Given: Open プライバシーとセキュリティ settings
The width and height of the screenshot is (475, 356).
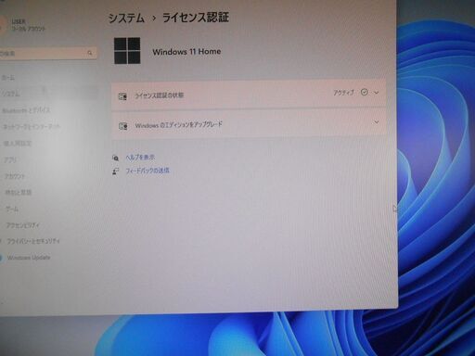Looking at the screenshot, I should (x=33, y=241).
